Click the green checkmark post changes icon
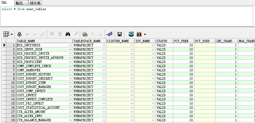The image size is (255, 123). point(42,34)
